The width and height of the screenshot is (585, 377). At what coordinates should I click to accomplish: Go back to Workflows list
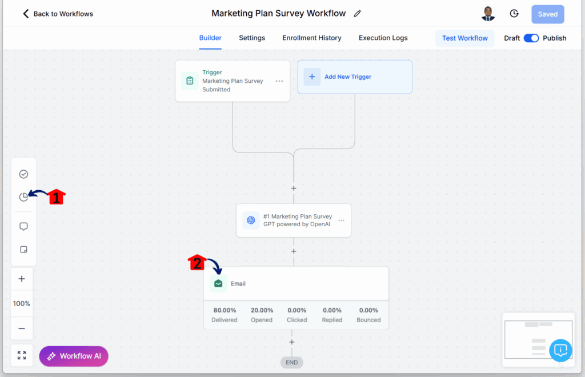pos(58,14)
